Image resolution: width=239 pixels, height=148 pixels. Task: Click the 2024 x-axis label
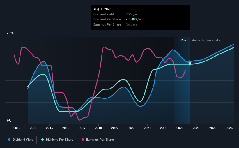click(x=196, y=128)
